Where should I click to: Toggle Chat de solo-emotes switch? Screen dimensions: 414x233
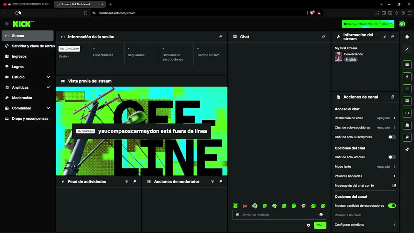(392, 157)
